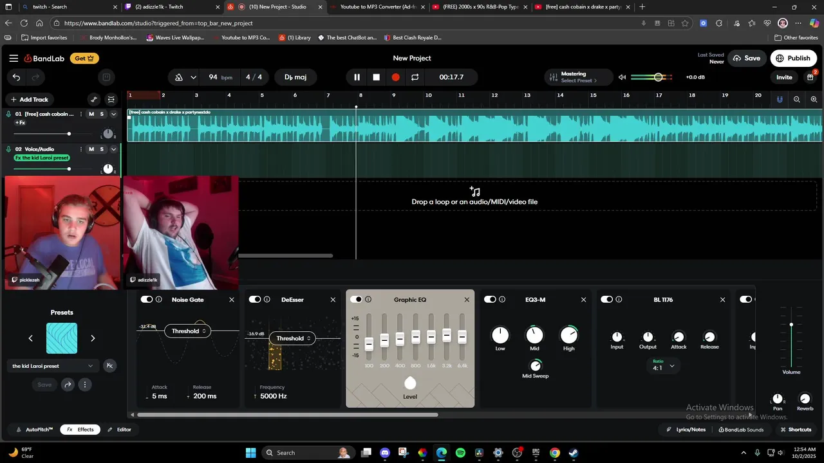Screen dimensions: 824x463
Task: Open the automation tool icon
Action: tap(94, 100)
